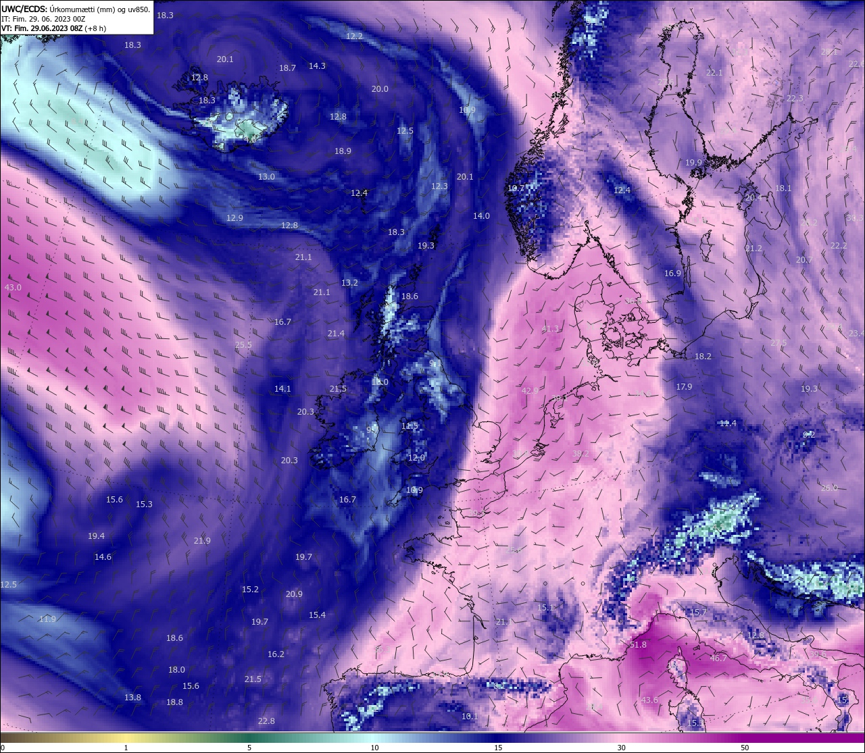The width and height of the screenshot is (865, 753).
Task: Click the map value 14.6
Action: click(x=103, y=557)
